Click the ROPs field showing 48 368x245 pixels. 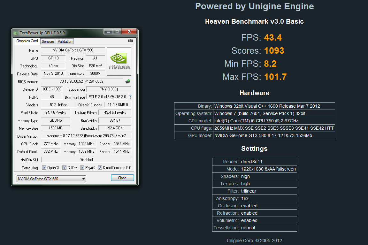pyautogui.click(x=52, y=97)
